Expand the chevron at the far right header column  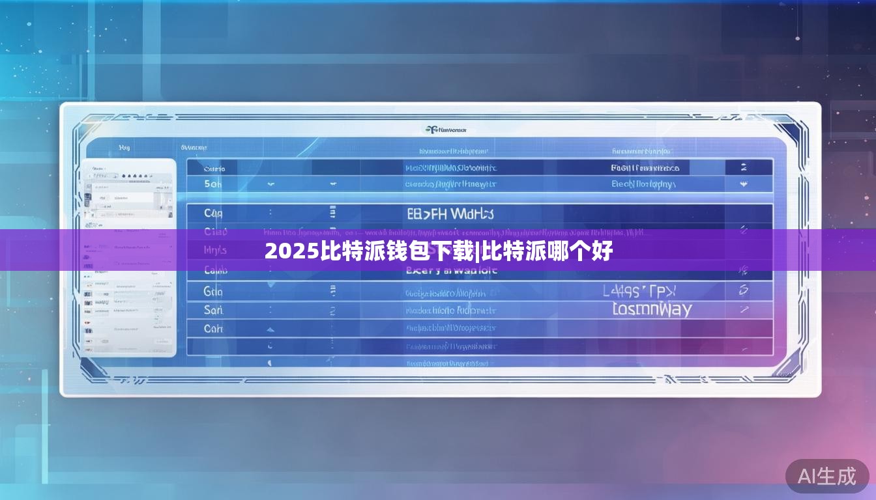tap(744, 165)
